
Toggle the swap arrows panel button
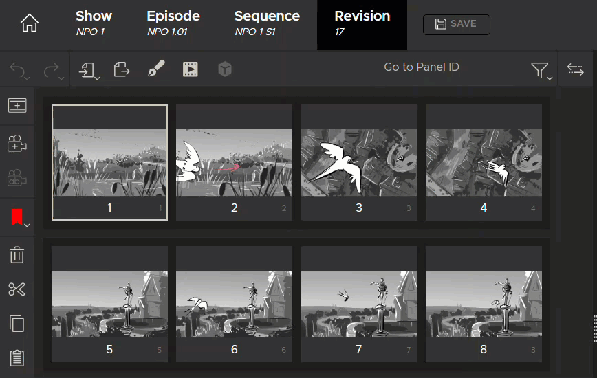[575, 69]
